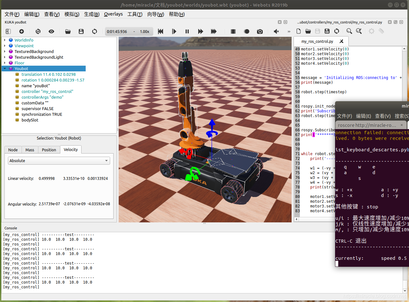The width and height of the screenshot is (409, 302).
Task: Click the replace magnifier icon in editor
Action: click(359, 31)
